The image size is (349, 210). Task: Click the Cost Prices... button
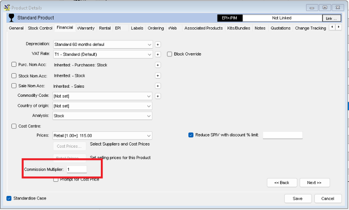(69, 146)
